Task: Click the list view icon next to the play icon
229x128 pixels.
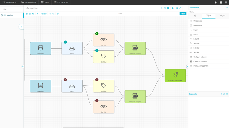Action: pyautogui.click(x=165, y=8)
